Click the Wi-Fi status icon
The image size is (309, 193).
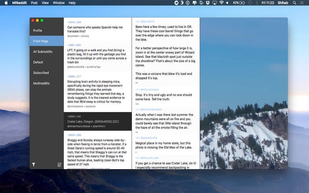[221, 3]
